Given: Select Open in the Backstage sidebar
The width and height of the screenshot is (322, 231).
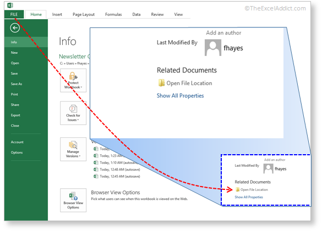Looking at the screenshot, I should 26,63.
